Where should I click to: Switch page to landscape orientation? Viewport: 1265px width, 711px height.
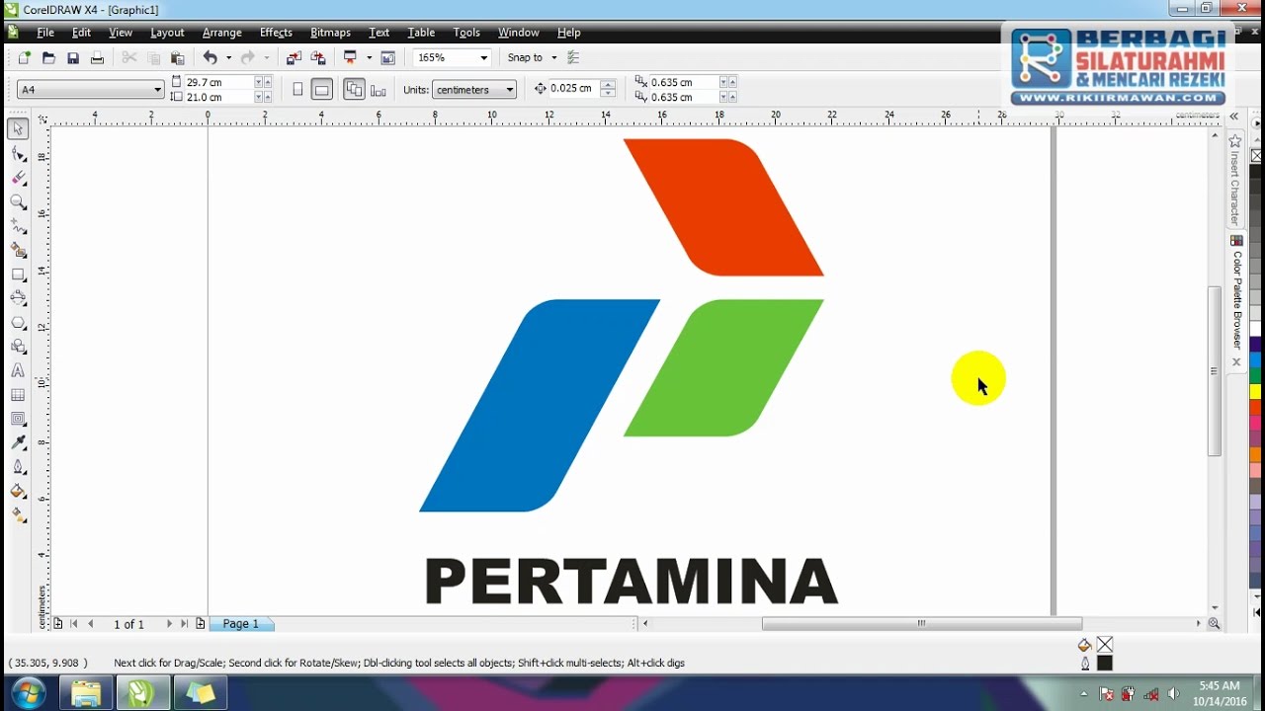(322, 90)
